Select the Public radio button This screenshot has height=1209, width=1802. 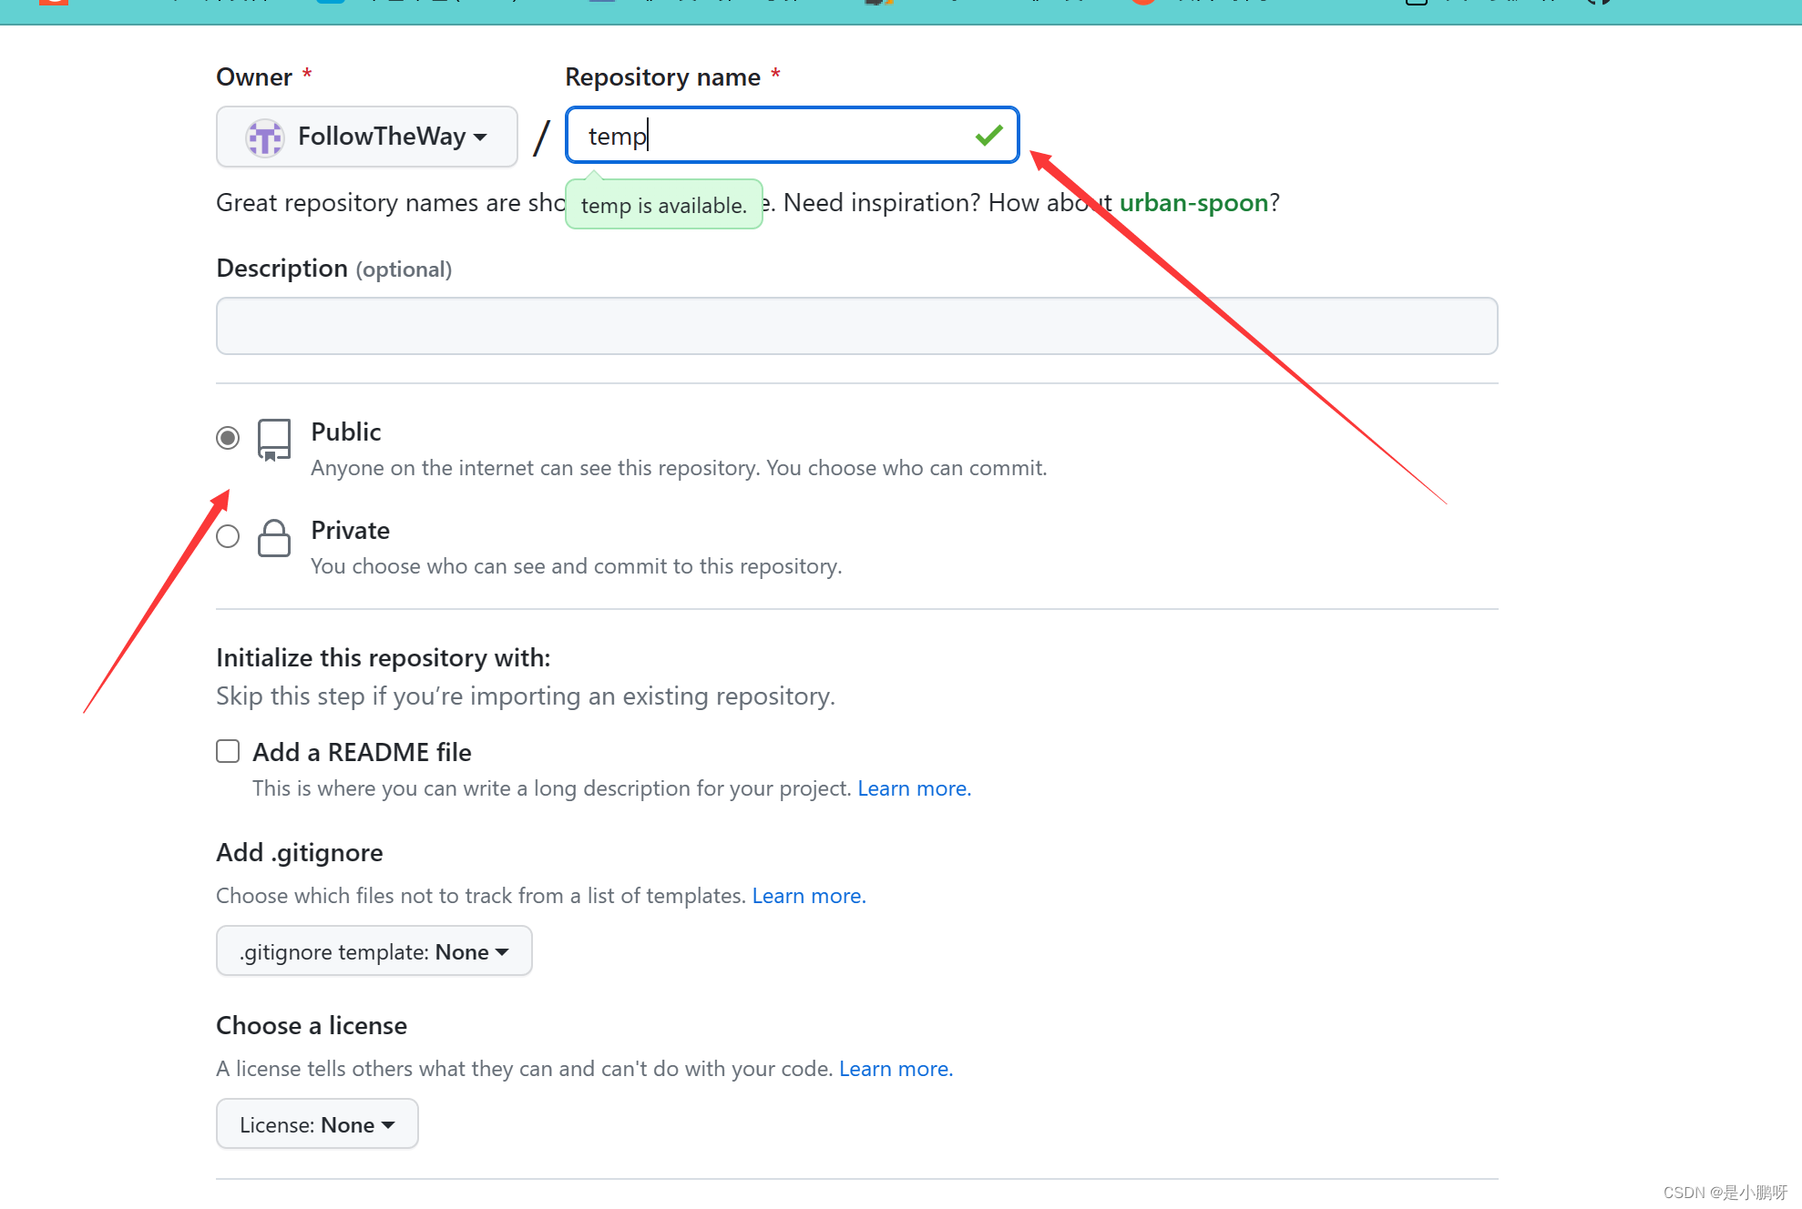coord(228,438)
